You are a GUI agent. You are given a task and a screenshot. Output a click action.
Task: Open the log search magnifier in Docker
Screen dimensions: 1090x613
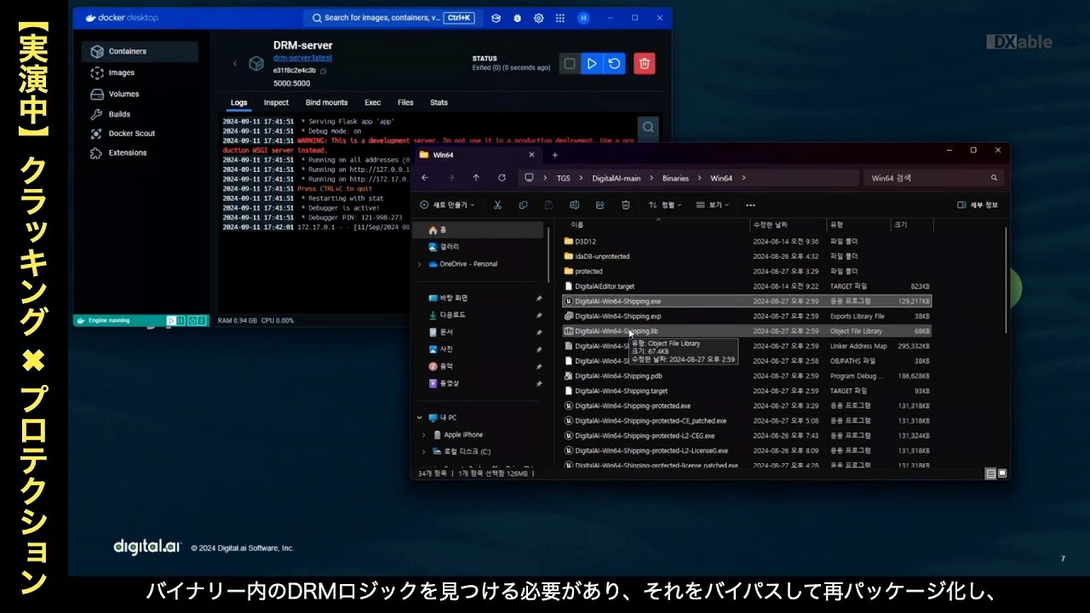pos(649,127)
